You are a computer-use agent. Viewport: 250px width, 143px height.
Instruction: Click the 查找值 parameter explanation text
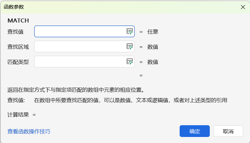[131, 100]
